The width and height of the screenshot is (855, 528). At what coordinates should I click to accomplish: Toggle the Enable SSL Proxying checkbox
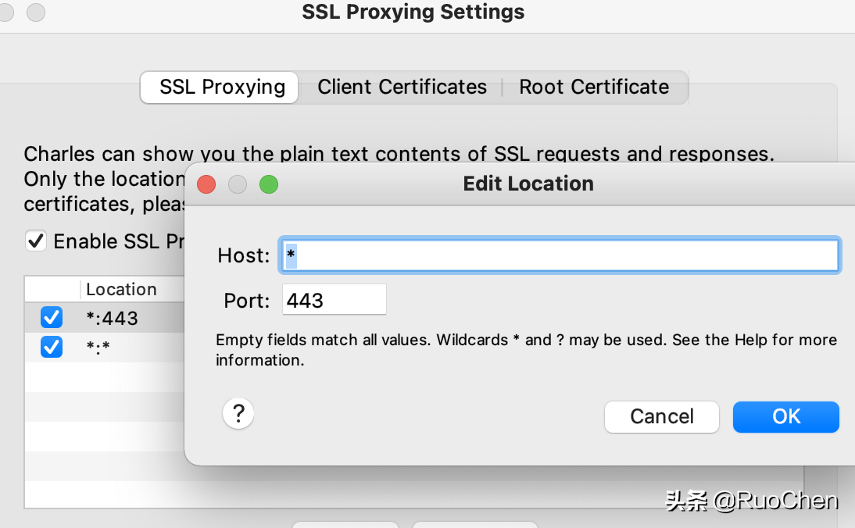coord(36,241)
